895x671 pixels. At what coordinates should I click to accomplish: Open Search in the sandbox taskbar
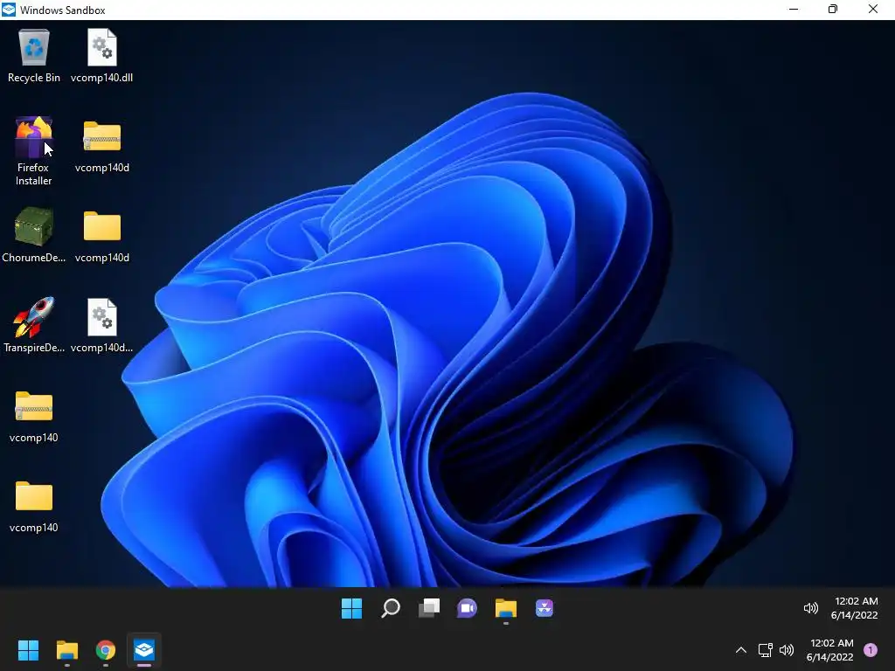tap(391, 608)
